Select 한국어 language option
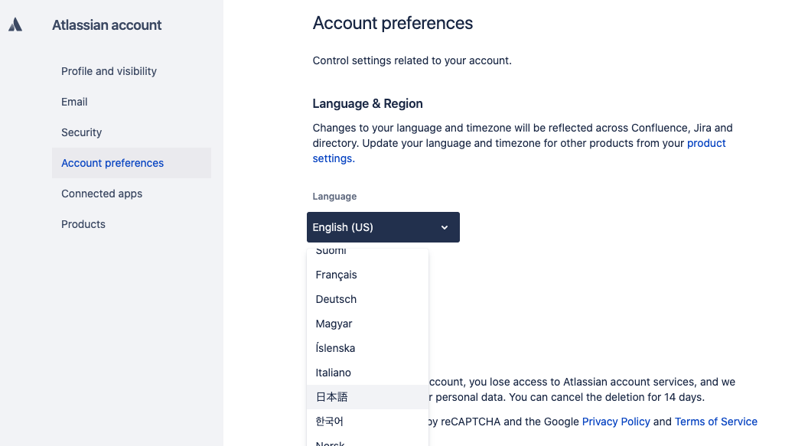The height and width of the screenshot is (446, 795). click(x=367, y=422)
